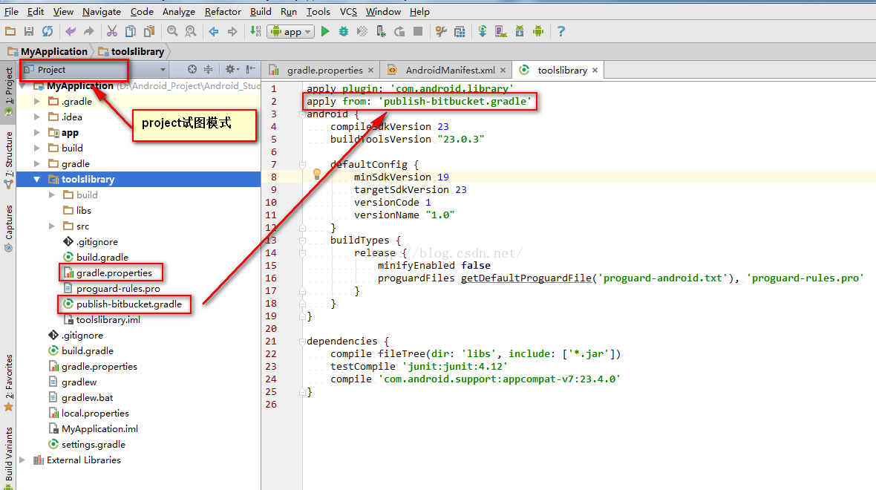Open the Captures tool window tab

(9, 229)
